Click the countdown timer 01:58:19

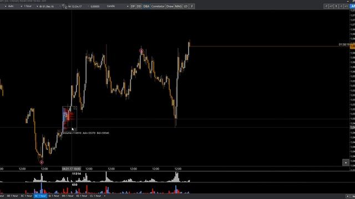[x=344, y=44]
